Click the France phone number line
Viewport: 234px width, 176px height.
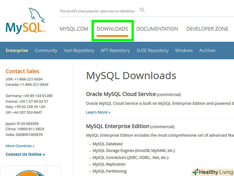pos(27,101)
